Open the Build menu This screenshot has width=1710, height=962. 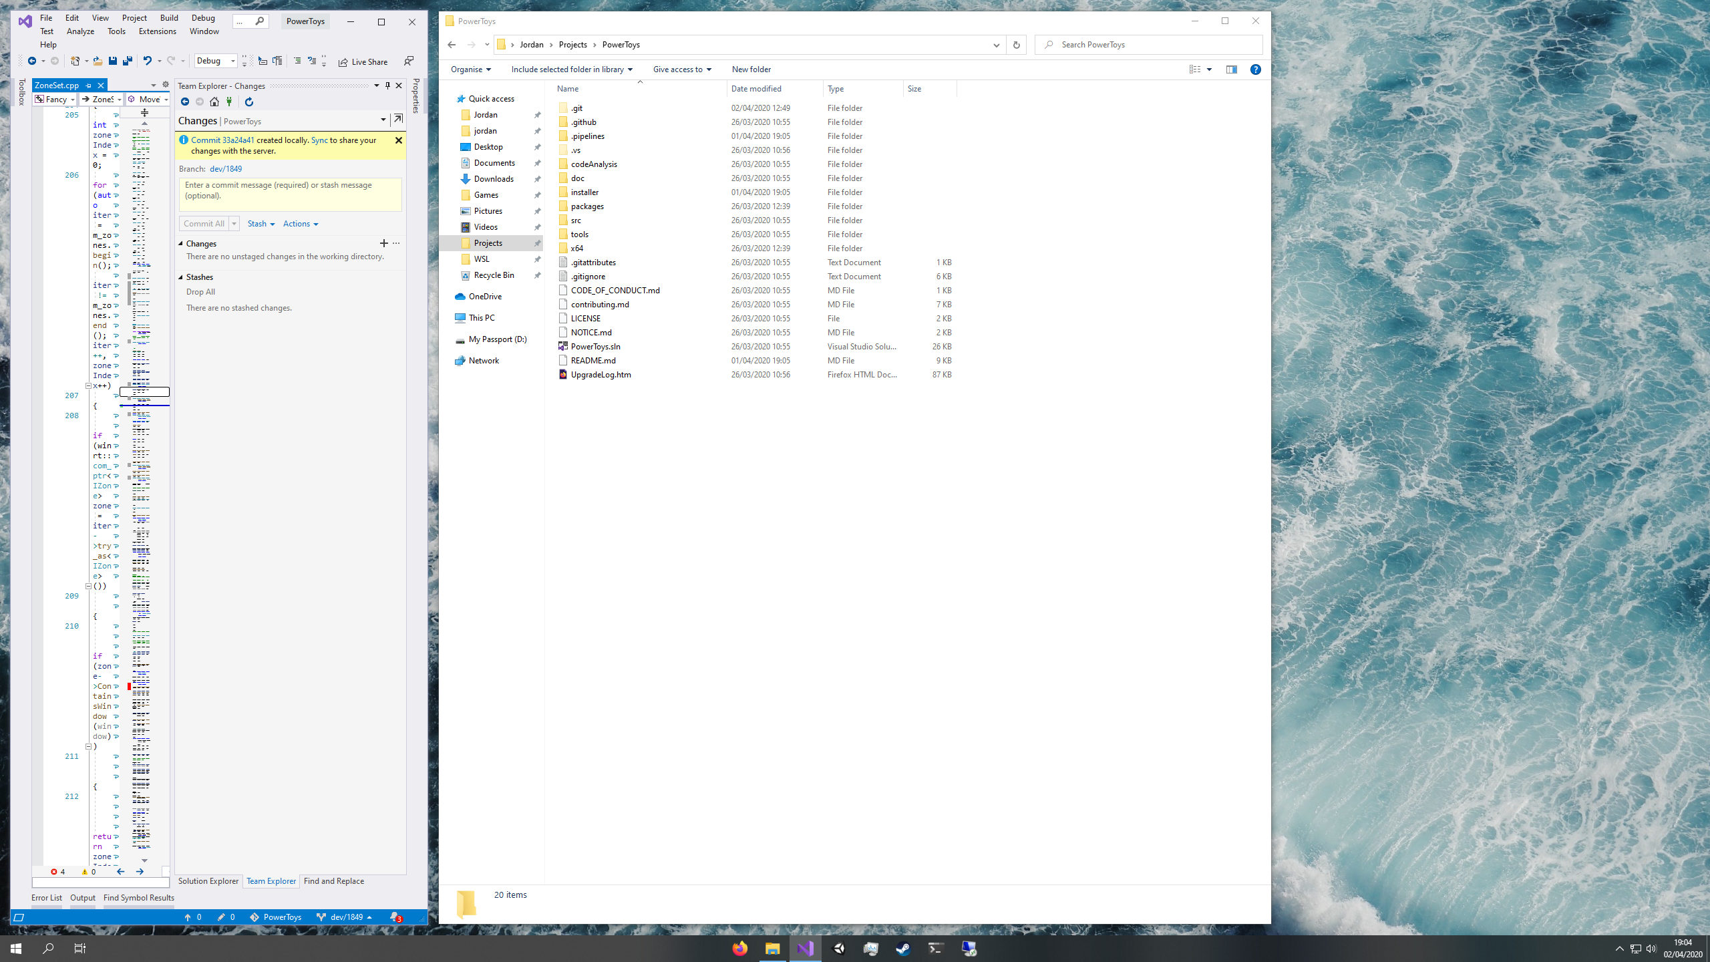(x=169, y=18)
